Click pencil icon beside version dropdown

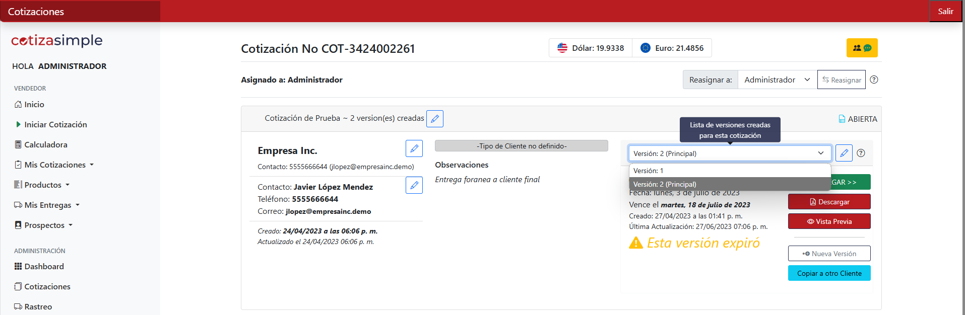(844, 153)
